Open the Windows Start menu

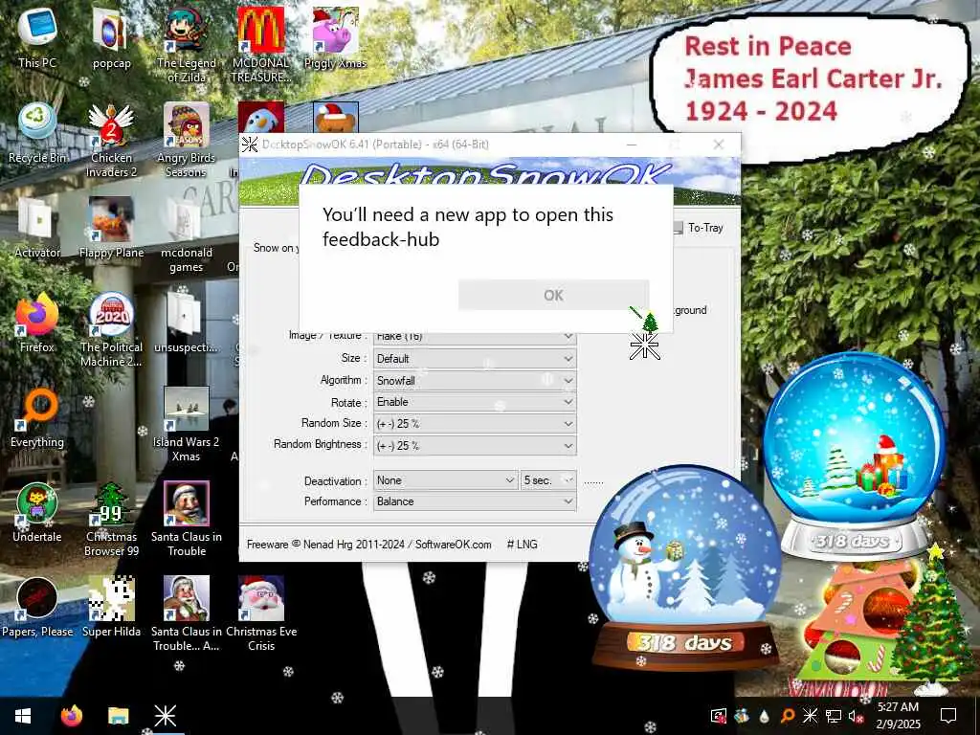click(23, 716)
